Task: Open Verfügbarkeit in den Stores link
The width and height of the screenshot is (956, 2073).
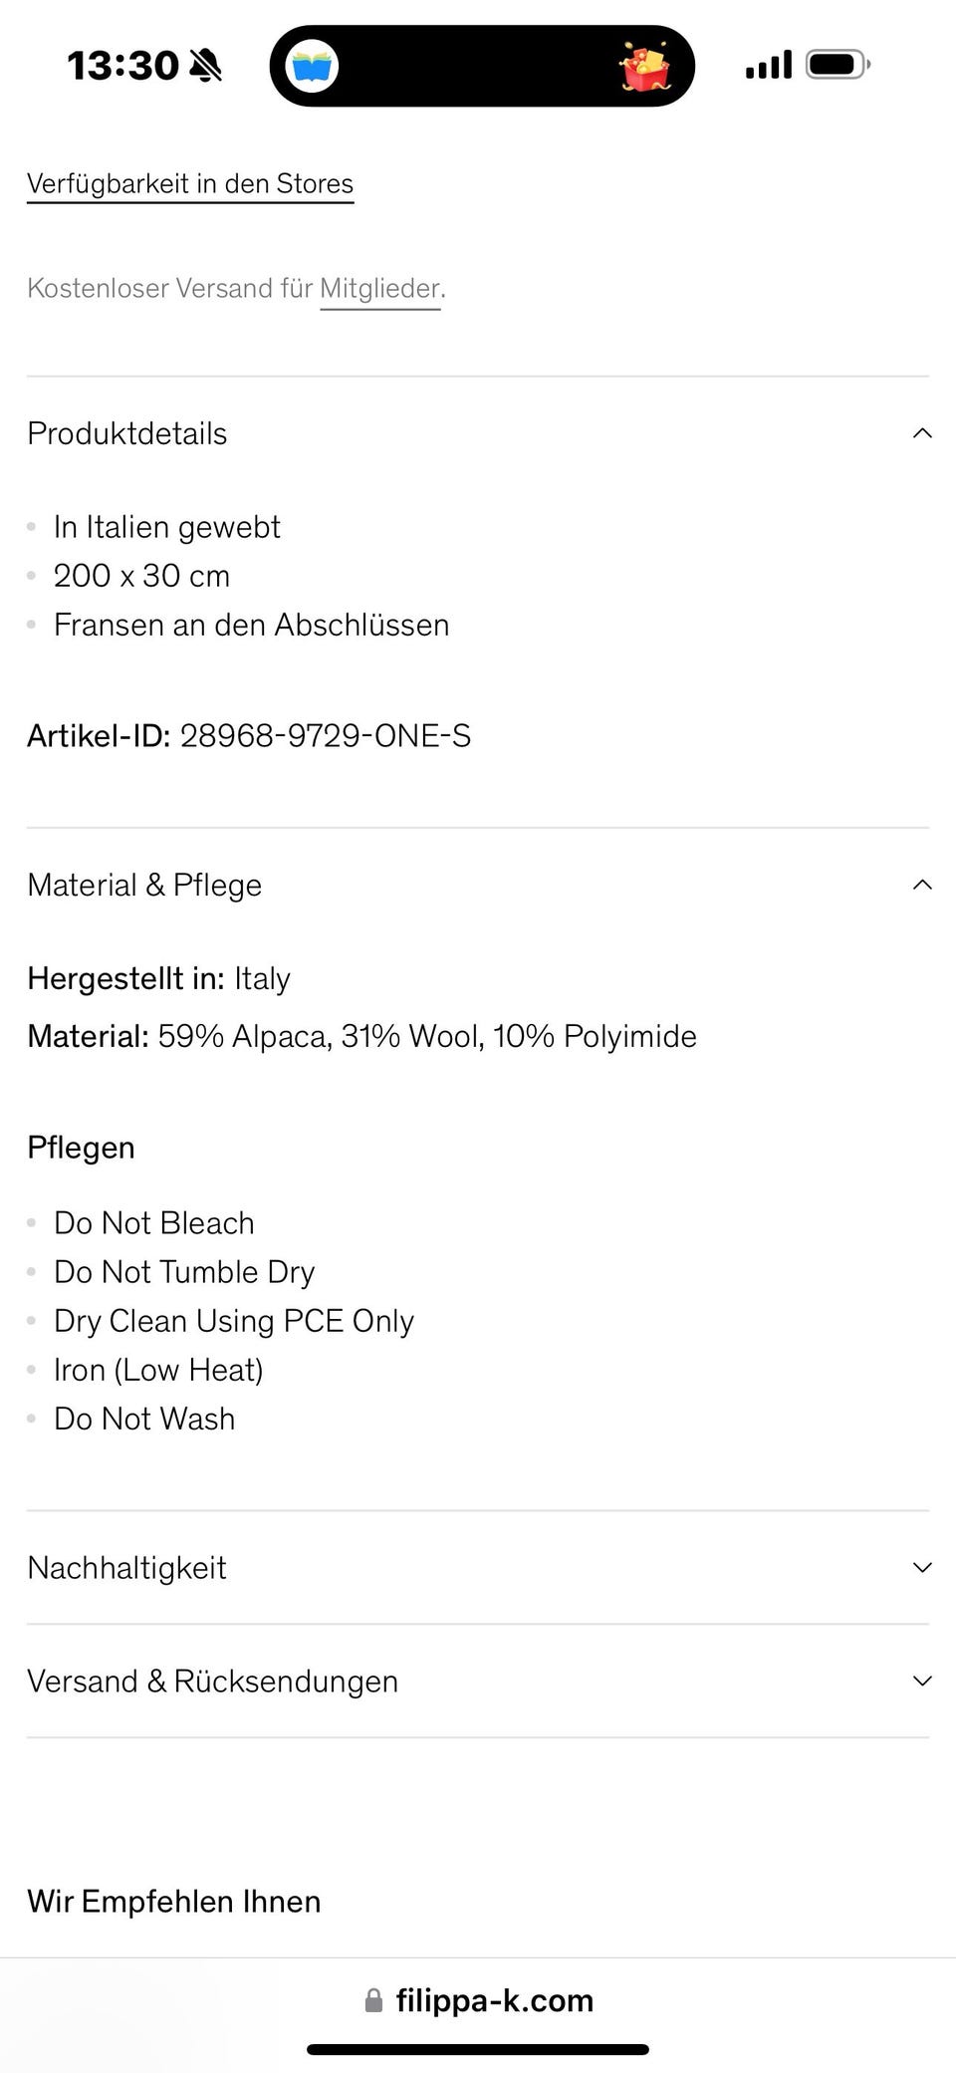Action: [x=190, y=184]
